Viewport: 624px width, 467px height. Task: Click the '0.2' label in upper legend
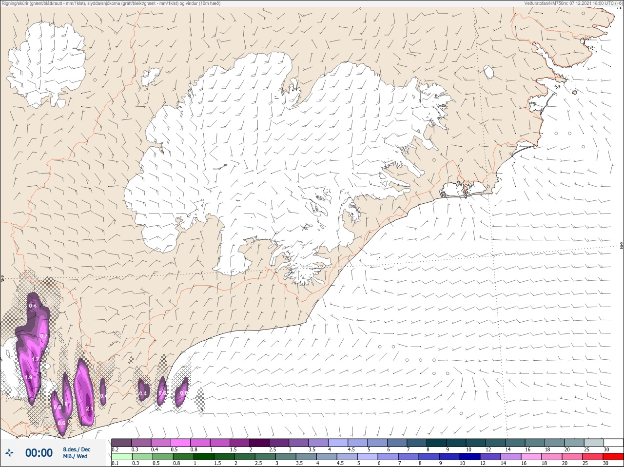[x=115, y=449]
